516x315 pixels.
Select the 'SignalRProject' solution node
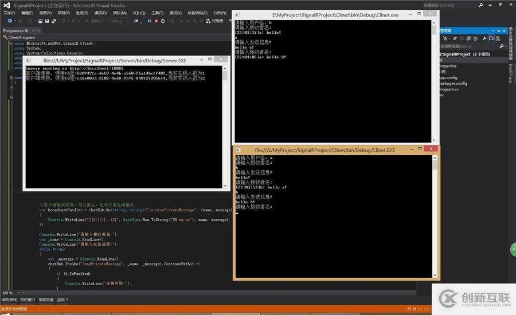464,54
